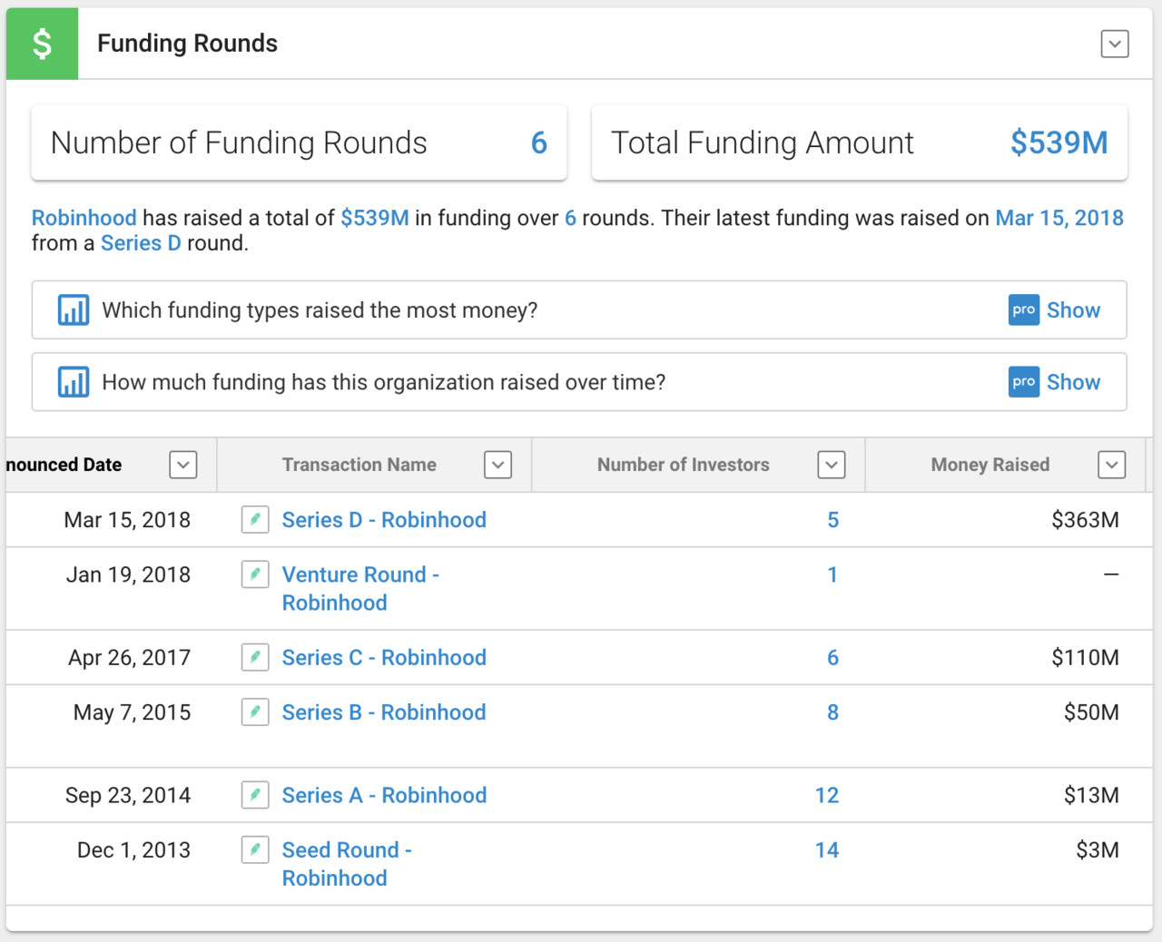Open the Money Raised column dropdown
Viewport: 1162px width, 942px height.
[x=1112, y=465]
